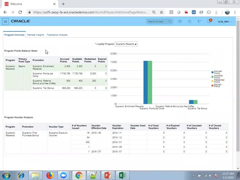Image resolution: width=240 pixels, height=180 pixels.
Task: Open the Oracle navigator hamburger menu
Action: tap(5, 21)
